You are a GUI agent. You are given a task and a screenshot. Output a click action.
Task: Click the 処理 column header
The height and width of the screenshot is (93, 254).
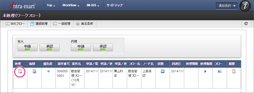click(20, 64)
